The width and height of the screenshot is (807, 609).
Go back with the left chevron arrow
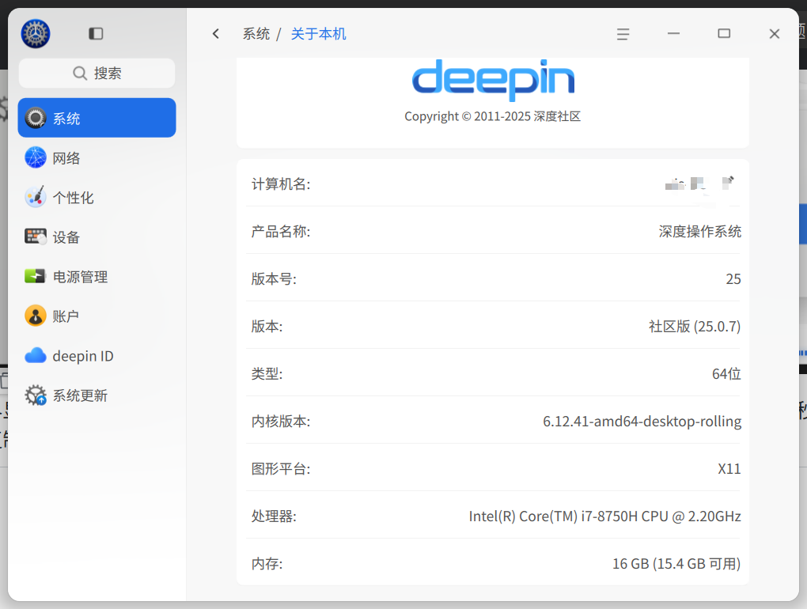(x=216, y=34)
